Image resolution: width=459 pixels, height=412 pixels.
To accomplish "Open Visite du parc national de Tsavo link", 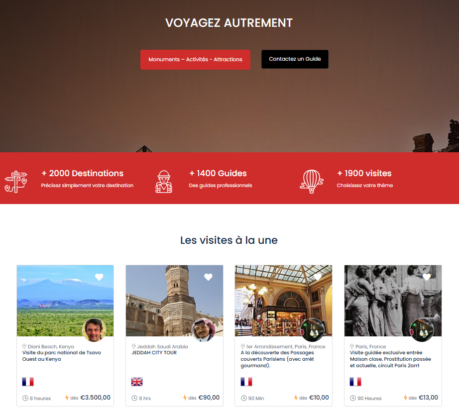I will point(61,356).
